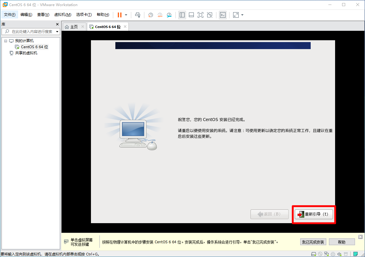Dismiss the yellow installation hint bar
This screenshot has width=365, height=257.
click(360, 237)
